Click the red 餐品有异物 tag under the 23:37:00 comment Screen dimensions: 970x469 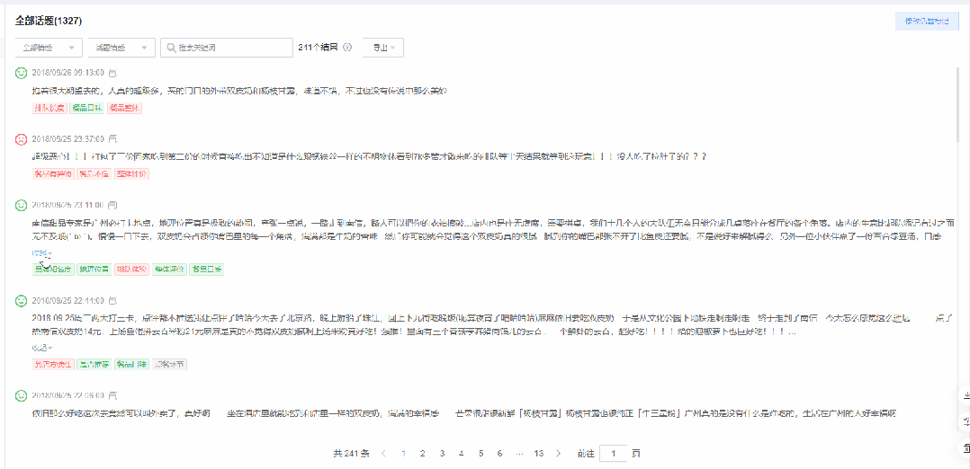52,174
